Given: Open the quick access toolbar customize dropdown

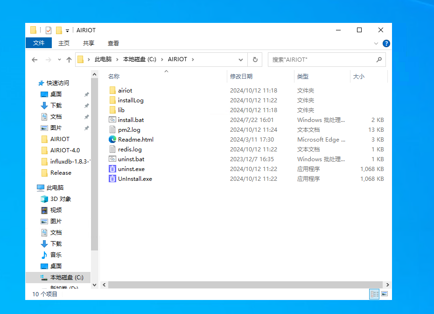Looking at the screenshot, I should coord(67,30).
